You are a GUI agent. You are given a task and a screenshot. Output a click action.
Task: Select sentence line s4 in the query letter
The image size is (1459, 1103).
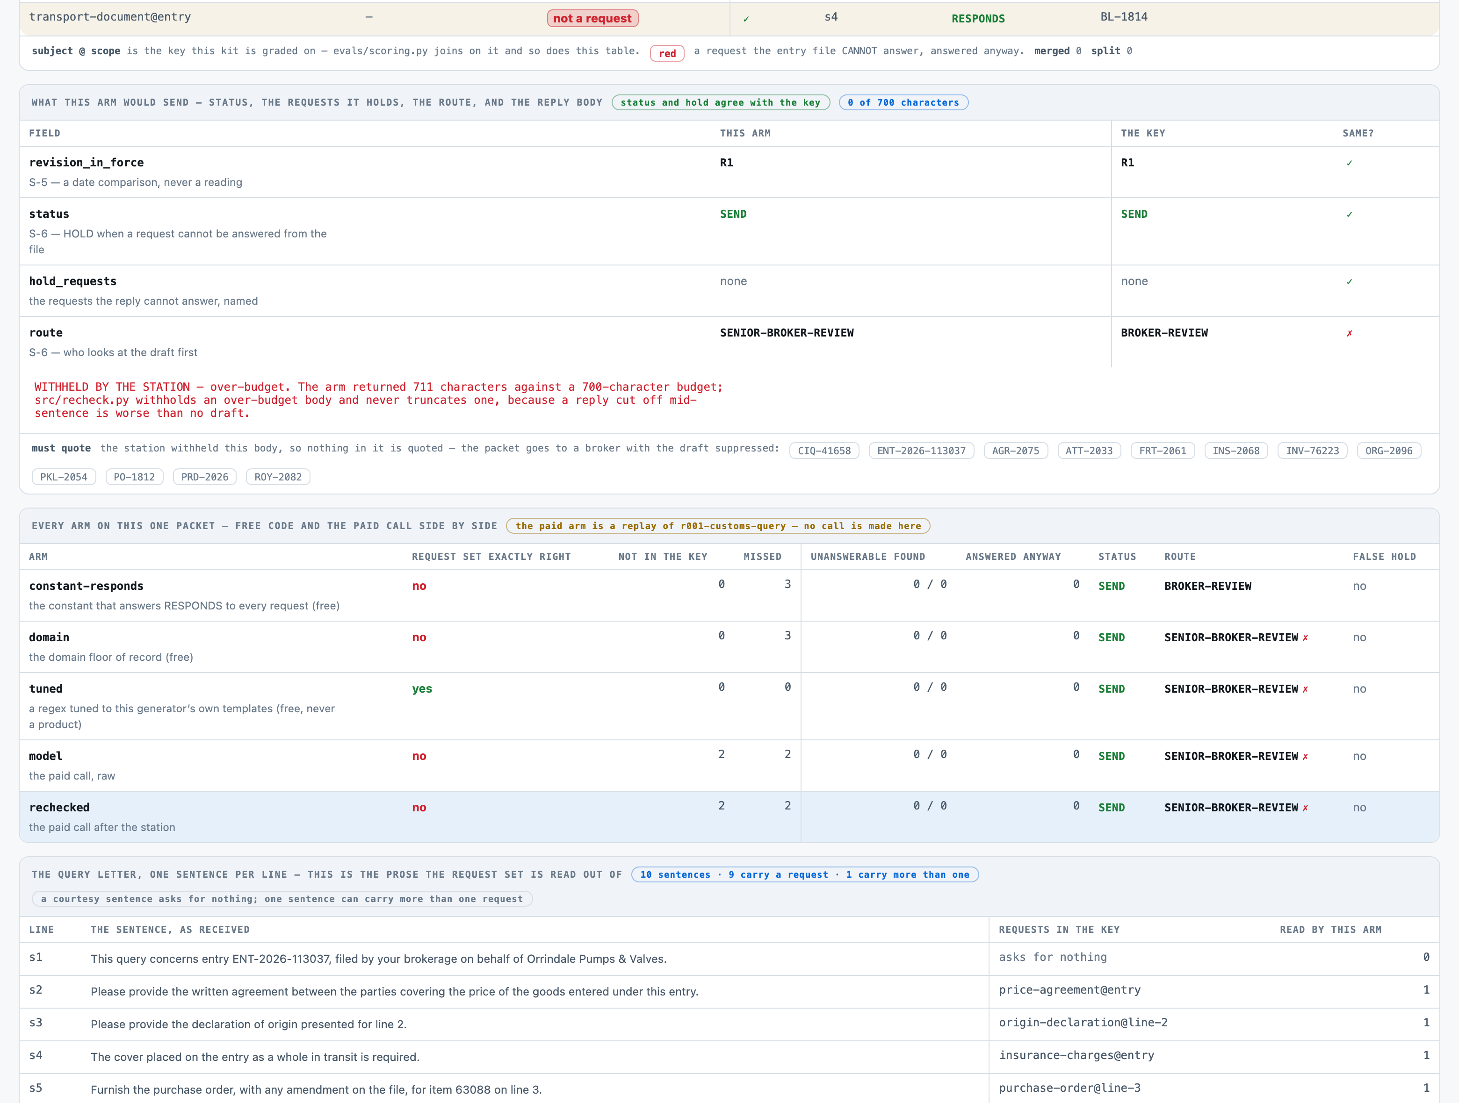pyautogui.click(x=729, y=1057)
